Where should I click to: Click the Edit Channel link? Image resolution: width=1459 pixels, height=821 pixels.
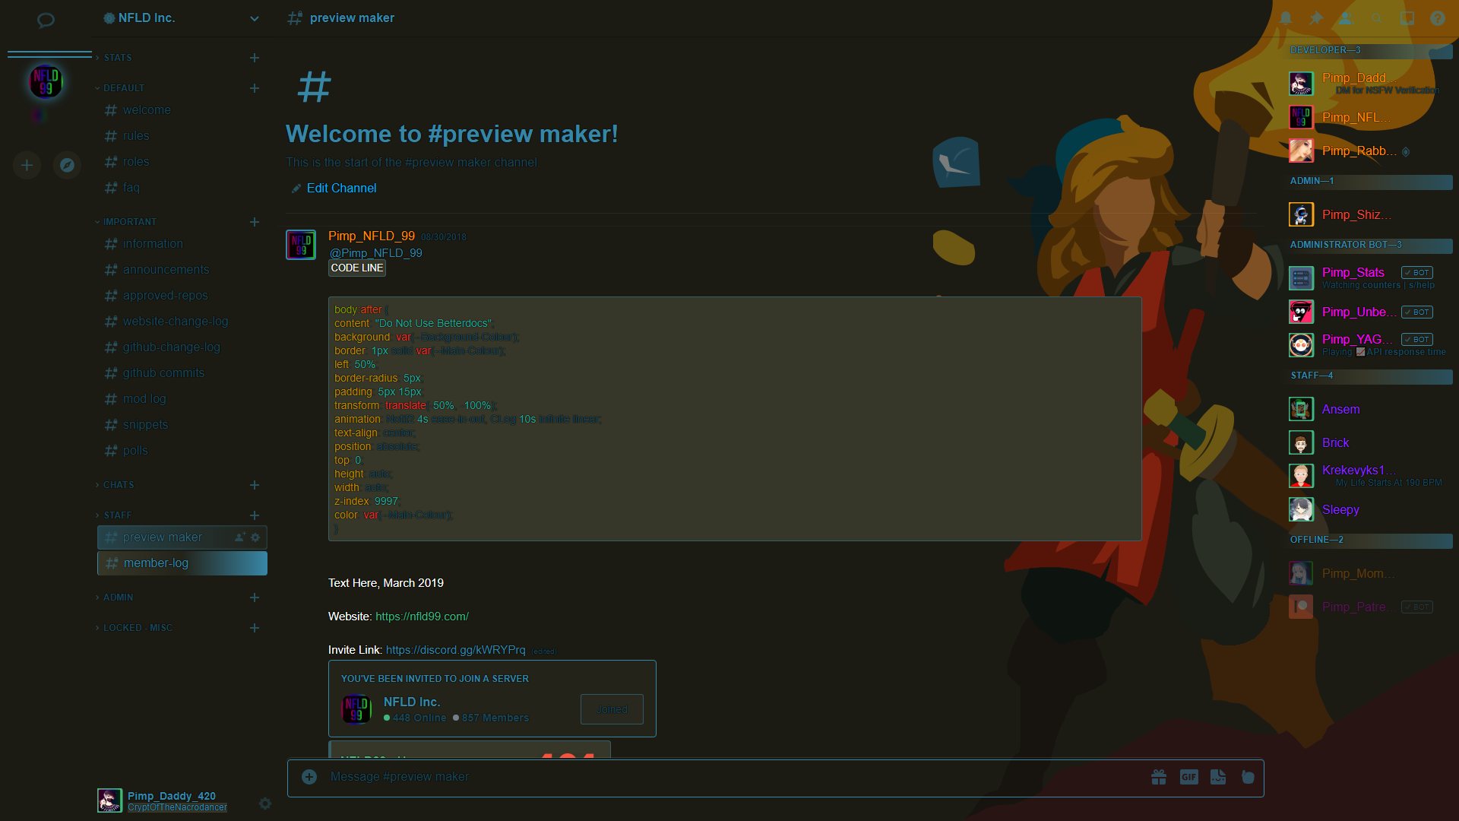(x=341, y=189)
